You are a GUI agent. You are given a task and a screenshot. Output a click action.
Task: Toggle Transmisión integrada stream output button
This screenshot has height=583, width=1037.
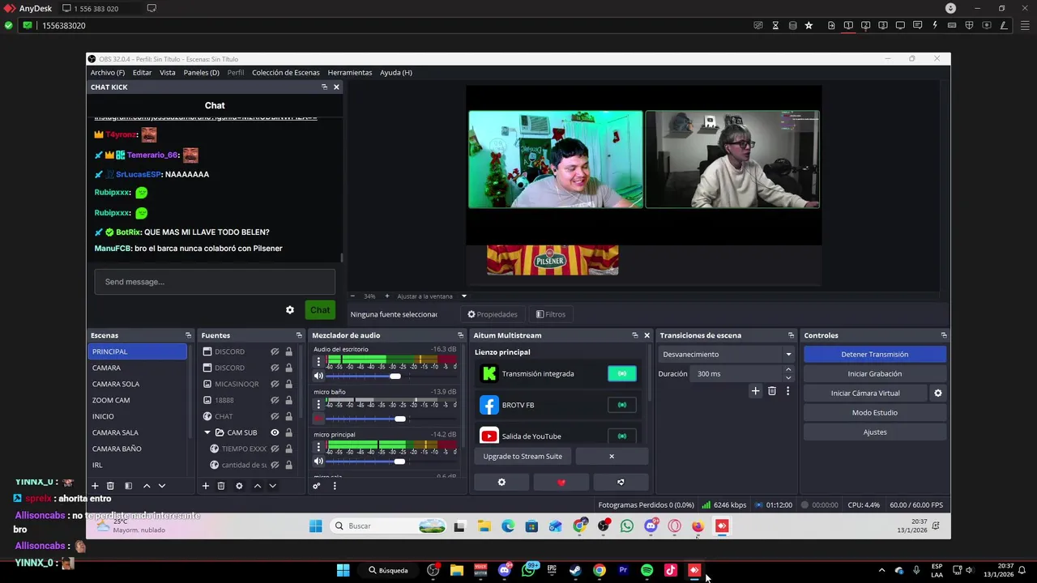point(622,374)
